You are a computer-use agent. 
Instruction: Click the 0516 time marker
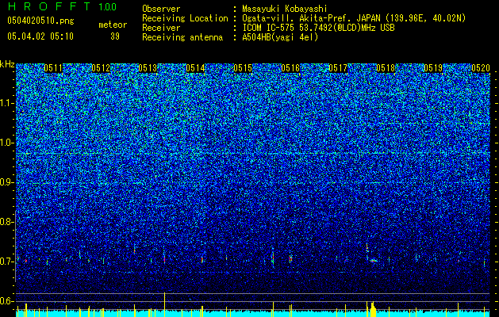[290, 68]
